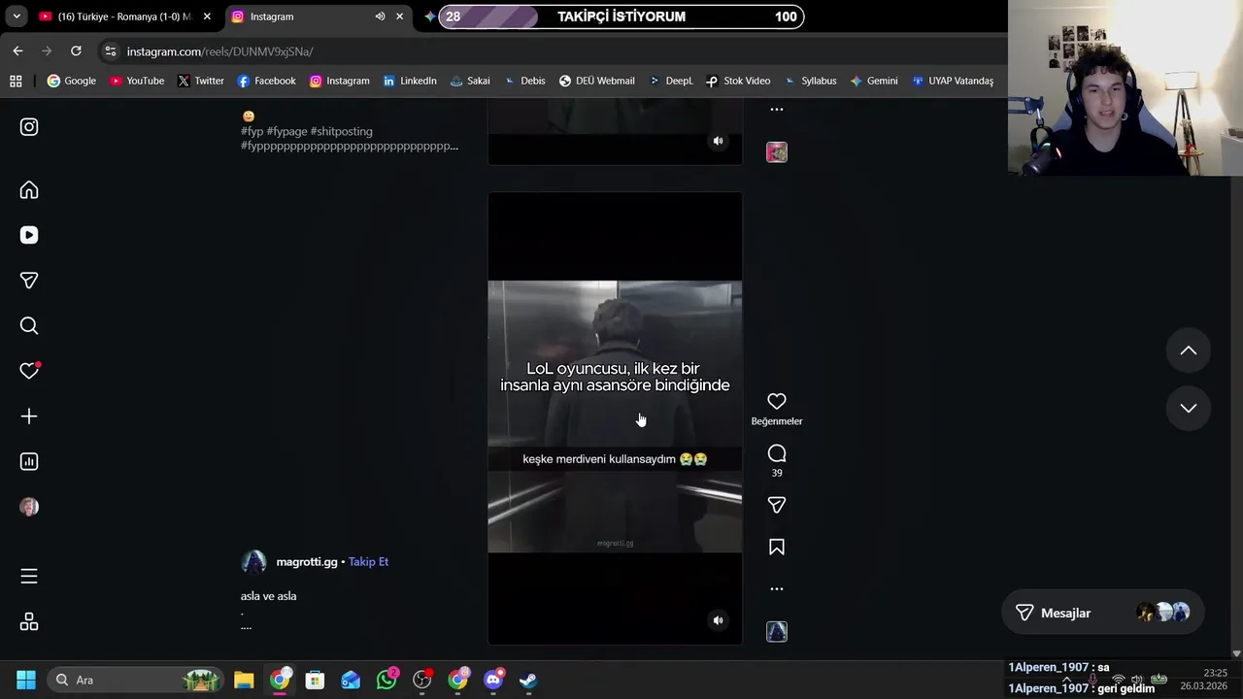Open the YouTube bookmark
This screenshot has height=699, width=1243.
click(x=137, y=81)
